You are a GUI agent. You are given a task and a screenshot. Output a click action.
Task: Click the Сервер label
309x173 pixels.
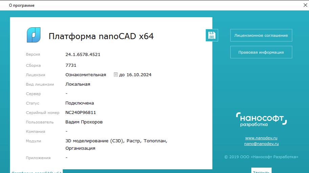(33, 94)
